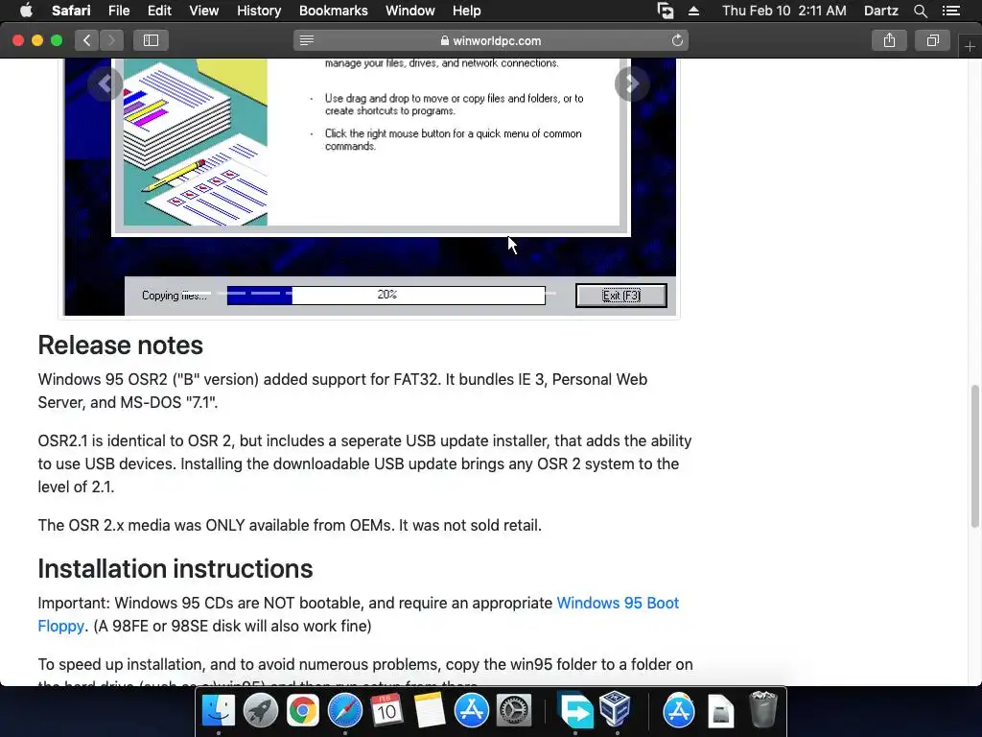Reload the current page
Viewport: 982px width, 737px height.
pos(677,40)
